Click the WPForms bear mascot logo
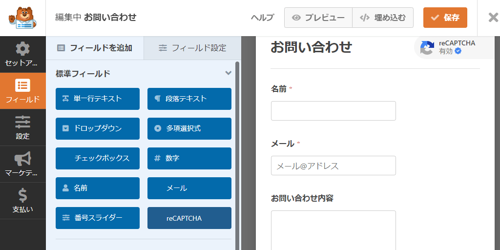 (x=22, y=18)
